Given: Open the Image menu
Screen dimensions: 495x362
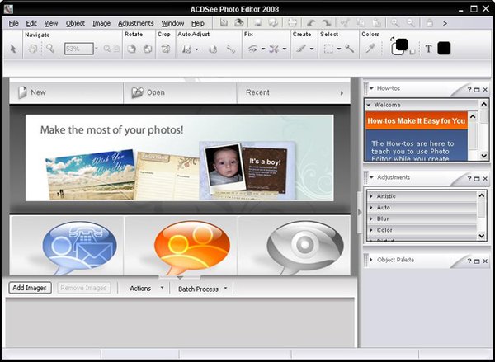Looking at the screenshot, I should pyautogui.click(x=101, y=23).
